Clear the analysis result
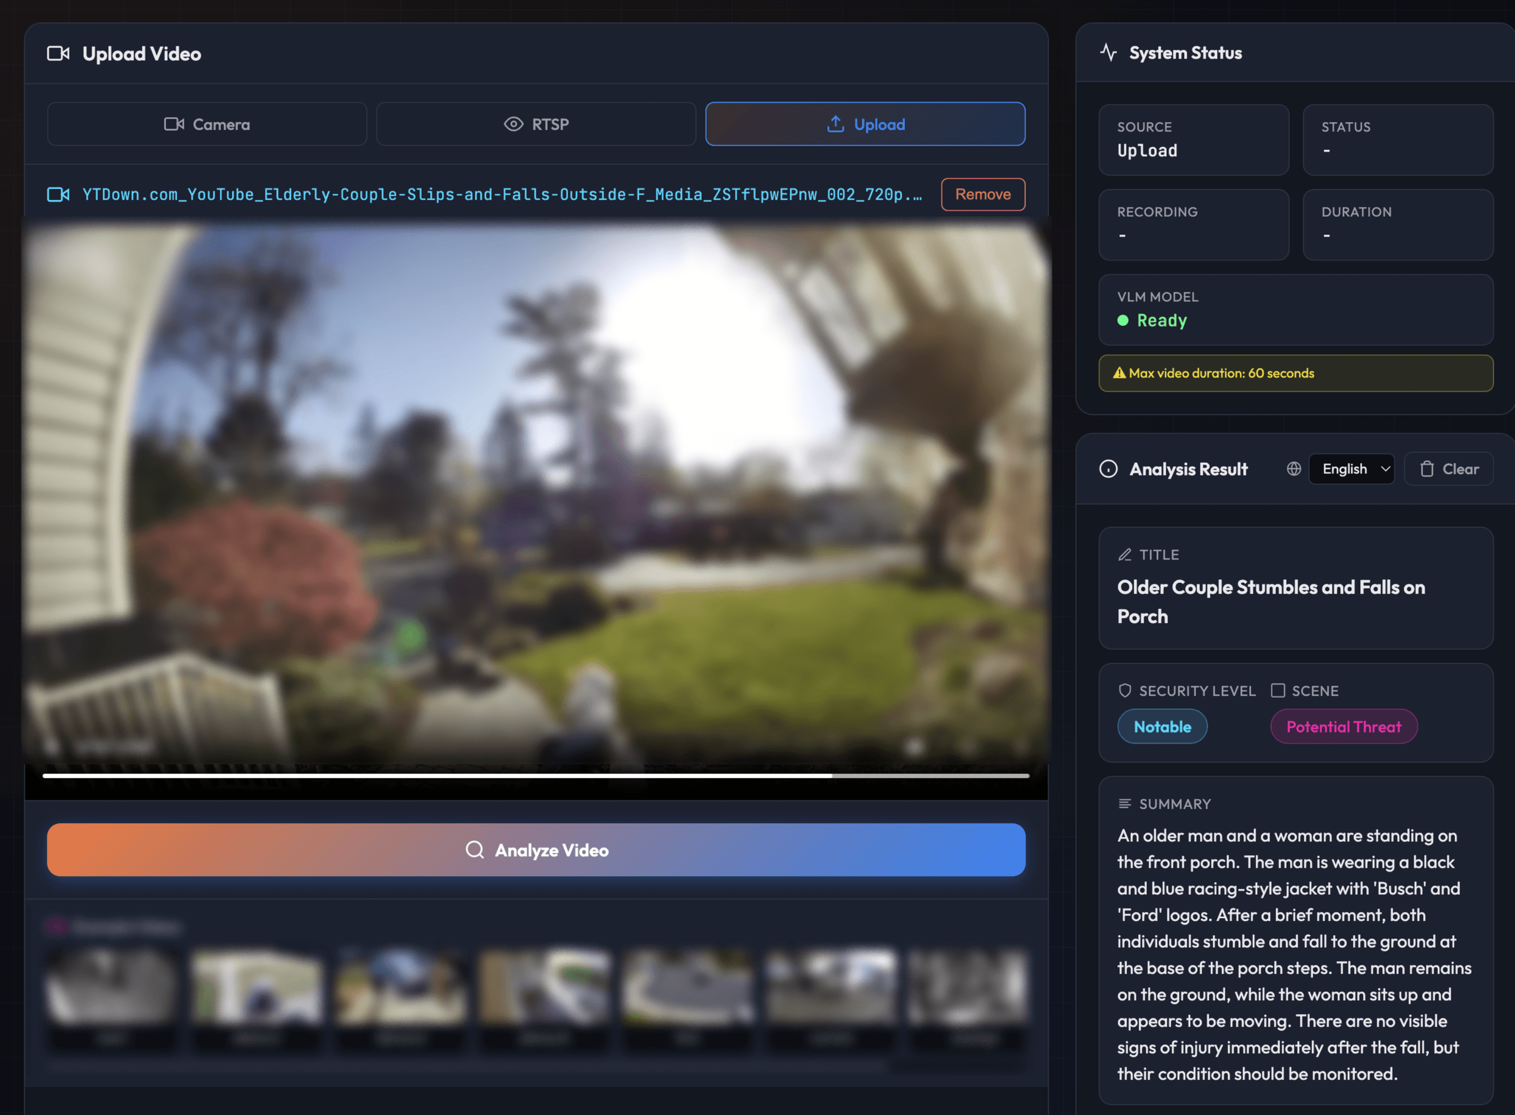1515x1115 pixels. click(1449, 469)
